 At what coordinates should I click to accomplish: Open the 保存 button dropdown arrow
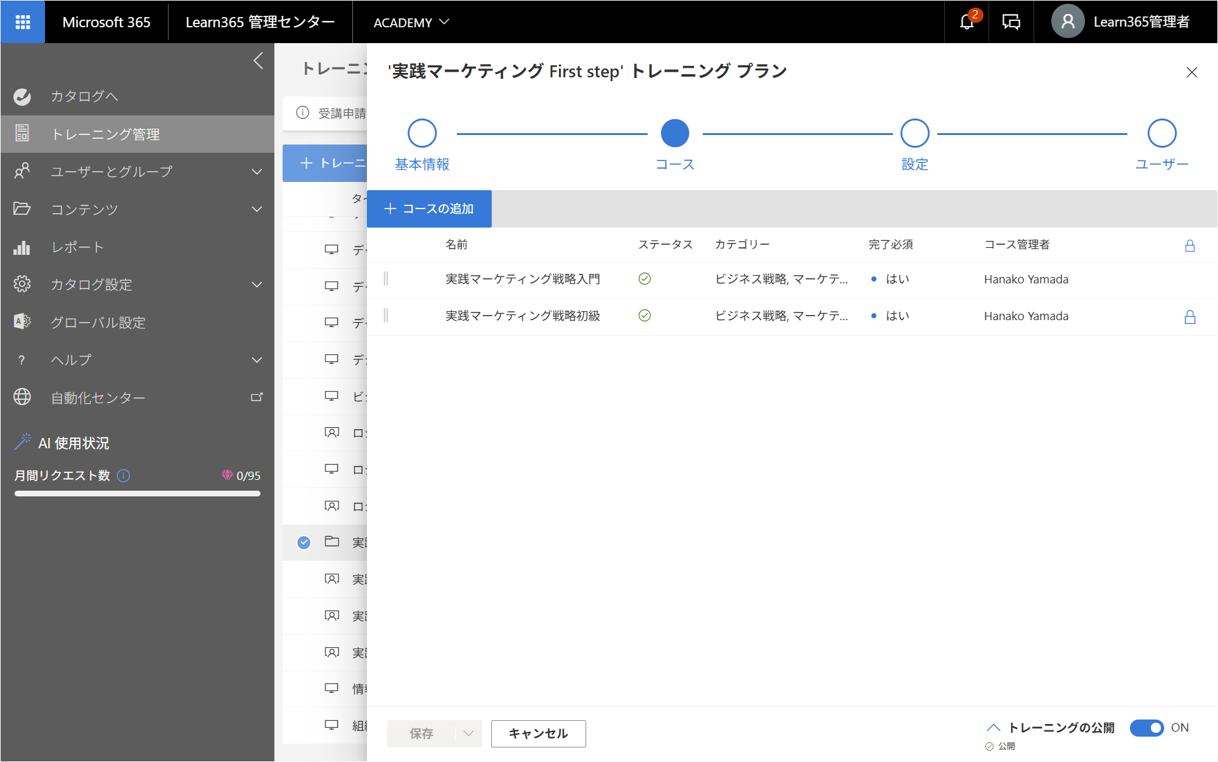[x=468, y=733]
